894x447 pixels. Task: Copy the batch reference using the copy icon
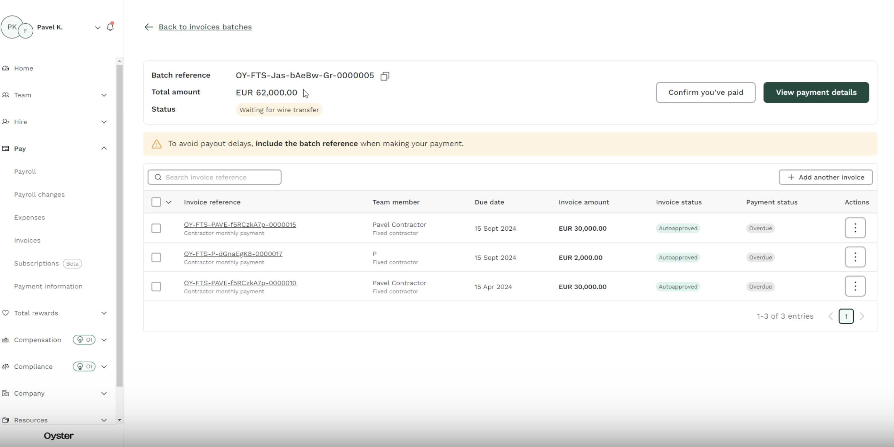(x=384, y=76)
